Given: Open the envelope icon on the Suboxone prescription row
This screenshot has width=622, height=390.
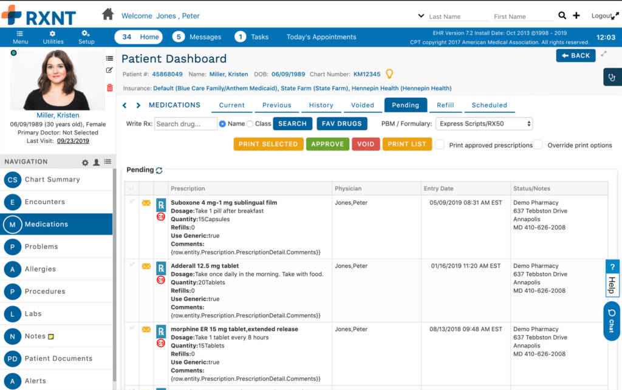Looking at the screenshot, I should (x=146, y=202).
